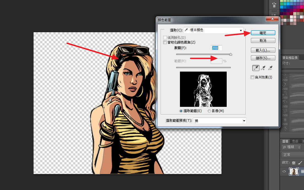Click the 確定 button

click(x=263, y=33)
